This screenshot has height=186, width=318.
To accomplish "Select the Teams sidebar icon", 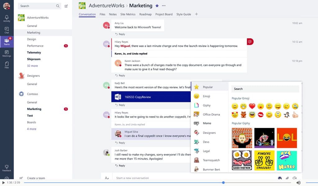I will (7, 42).
